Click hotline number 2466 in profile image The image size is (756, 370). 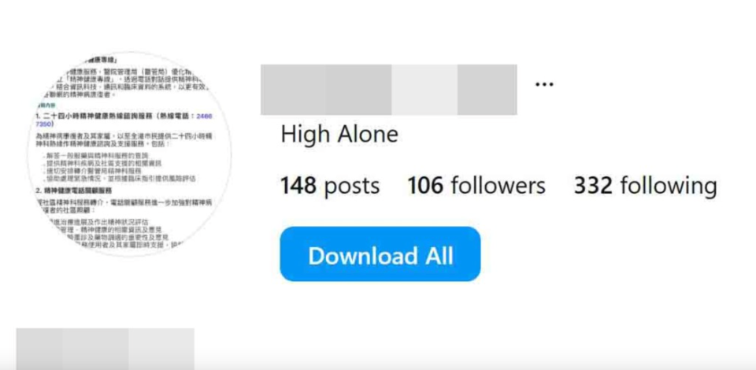click(x=205, y=117)
